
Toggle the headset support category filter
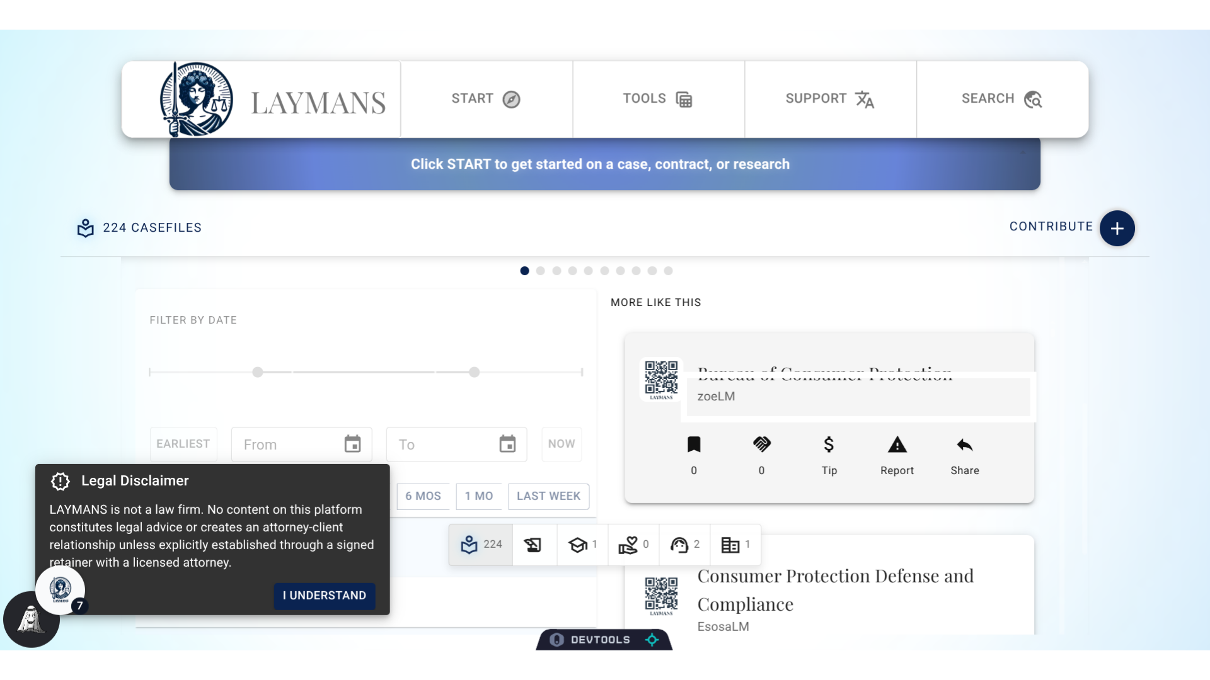684,545
